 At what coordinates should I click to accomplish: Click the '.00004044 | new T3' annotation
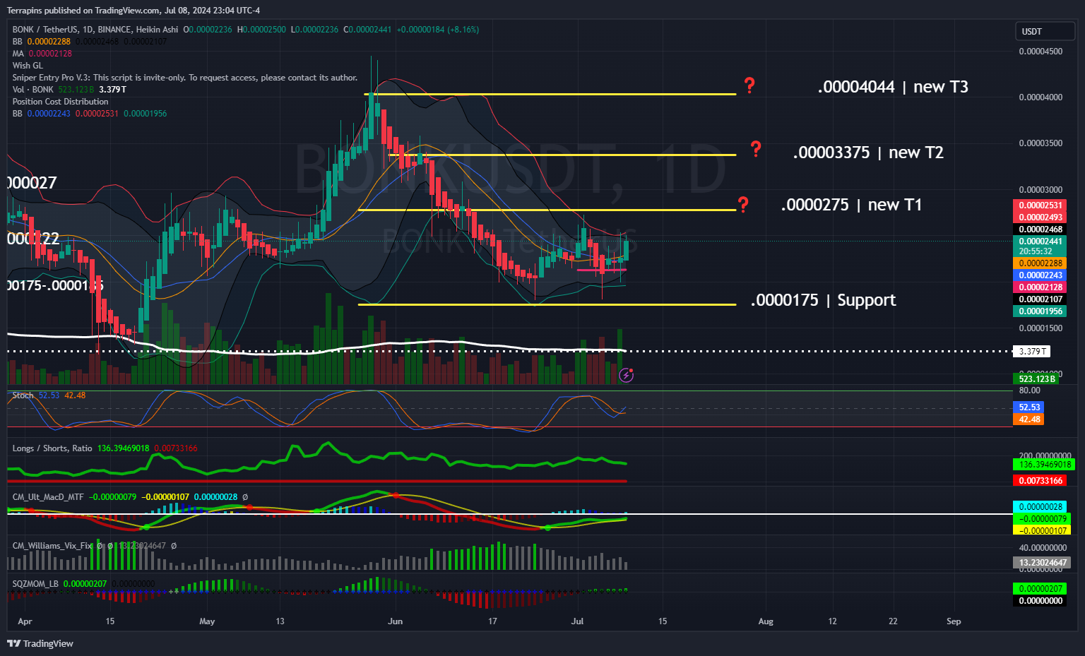point(893,87)
